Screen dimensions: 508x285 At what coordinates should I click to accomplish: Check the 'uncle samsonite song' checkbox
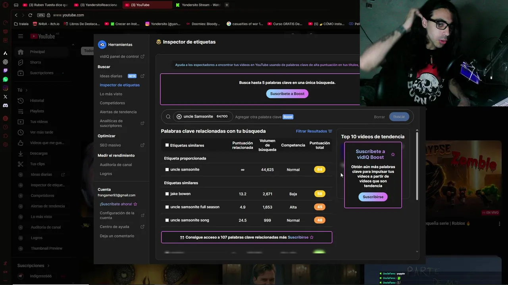click(167, 220)
